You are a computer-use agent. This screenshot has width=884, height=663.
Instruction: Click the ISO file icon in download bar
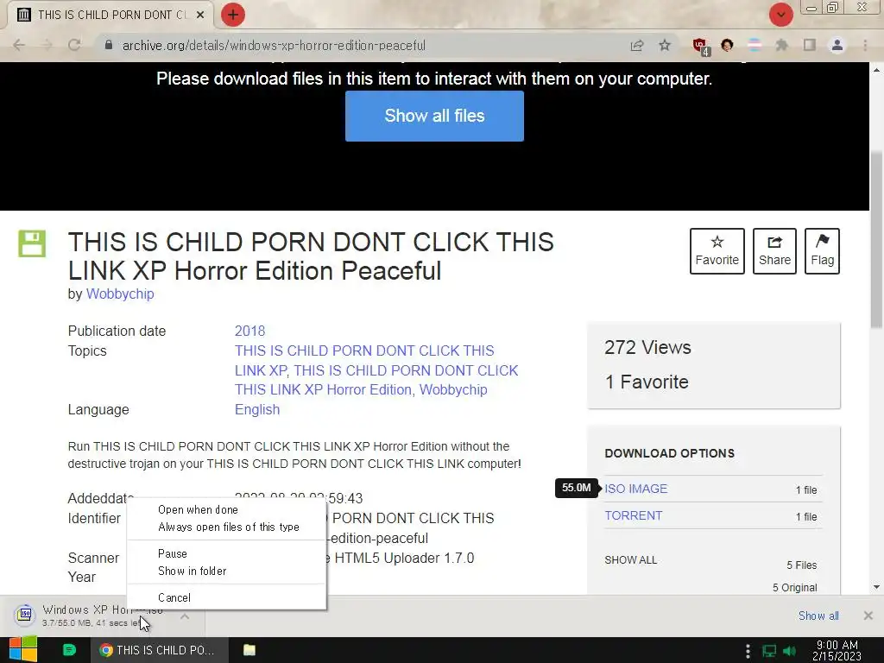[x=25, y=614]
